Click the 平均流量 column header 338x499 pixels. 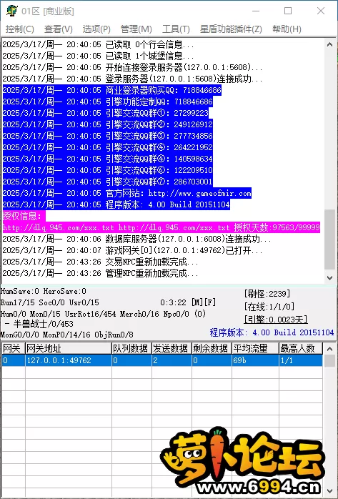tap(255, 348)
